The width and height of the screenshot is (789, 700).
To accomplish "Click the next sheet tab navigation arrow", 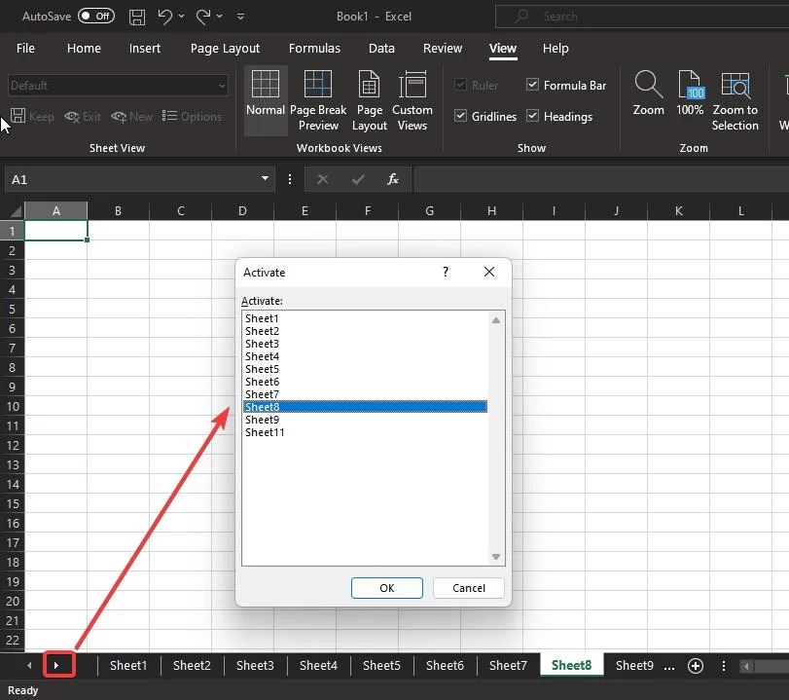I will point(56,665).
